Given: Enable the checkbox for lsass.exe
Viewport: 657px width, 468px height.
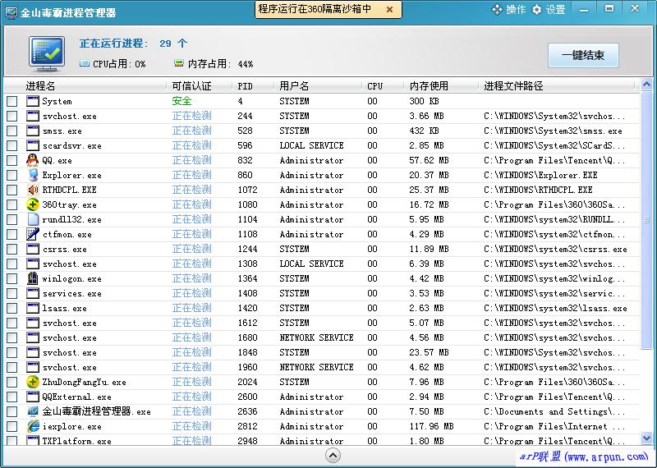Looking at the screenshot, I should pyautogui.click(x=11, y=309).
